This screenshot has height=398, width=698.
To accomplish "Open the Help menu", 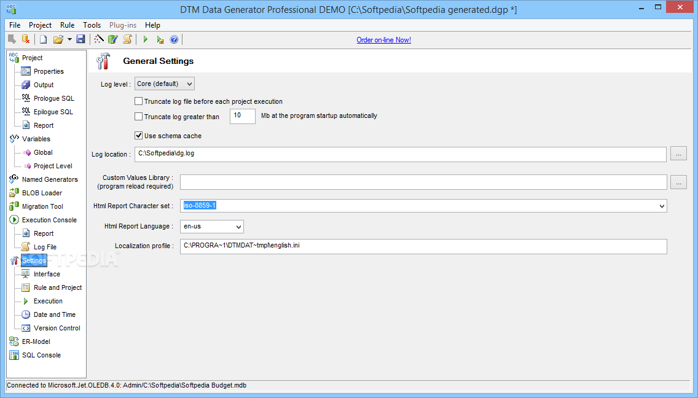I will point(152,25).
